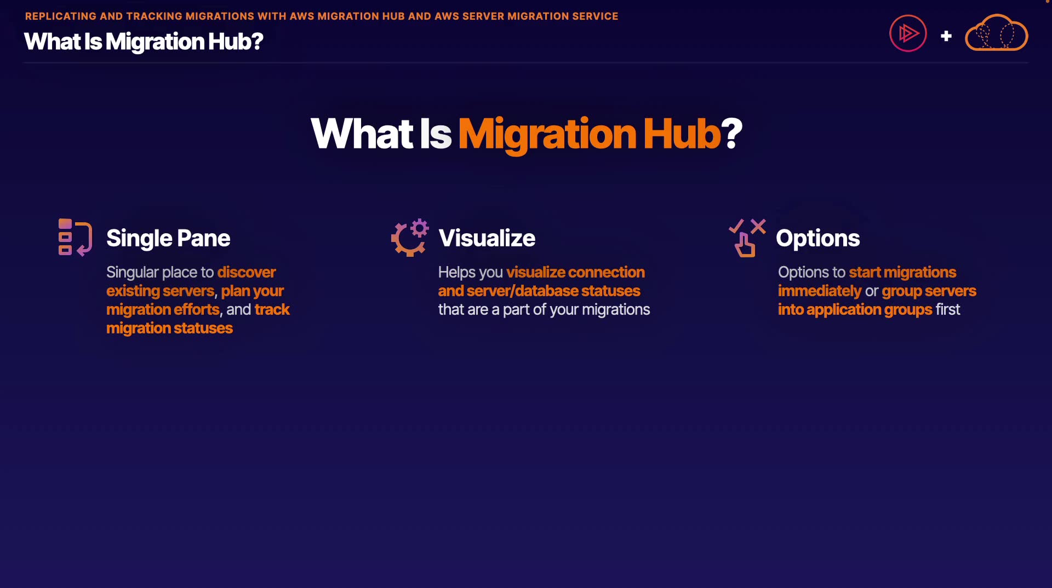This screenshot has height=588, width=1052.
Task: Click the 'Visualize' heading
Action: pos(487,238)
